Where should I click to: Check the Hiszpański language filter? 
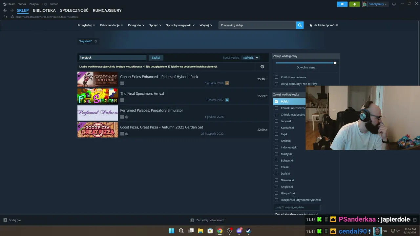276,193
